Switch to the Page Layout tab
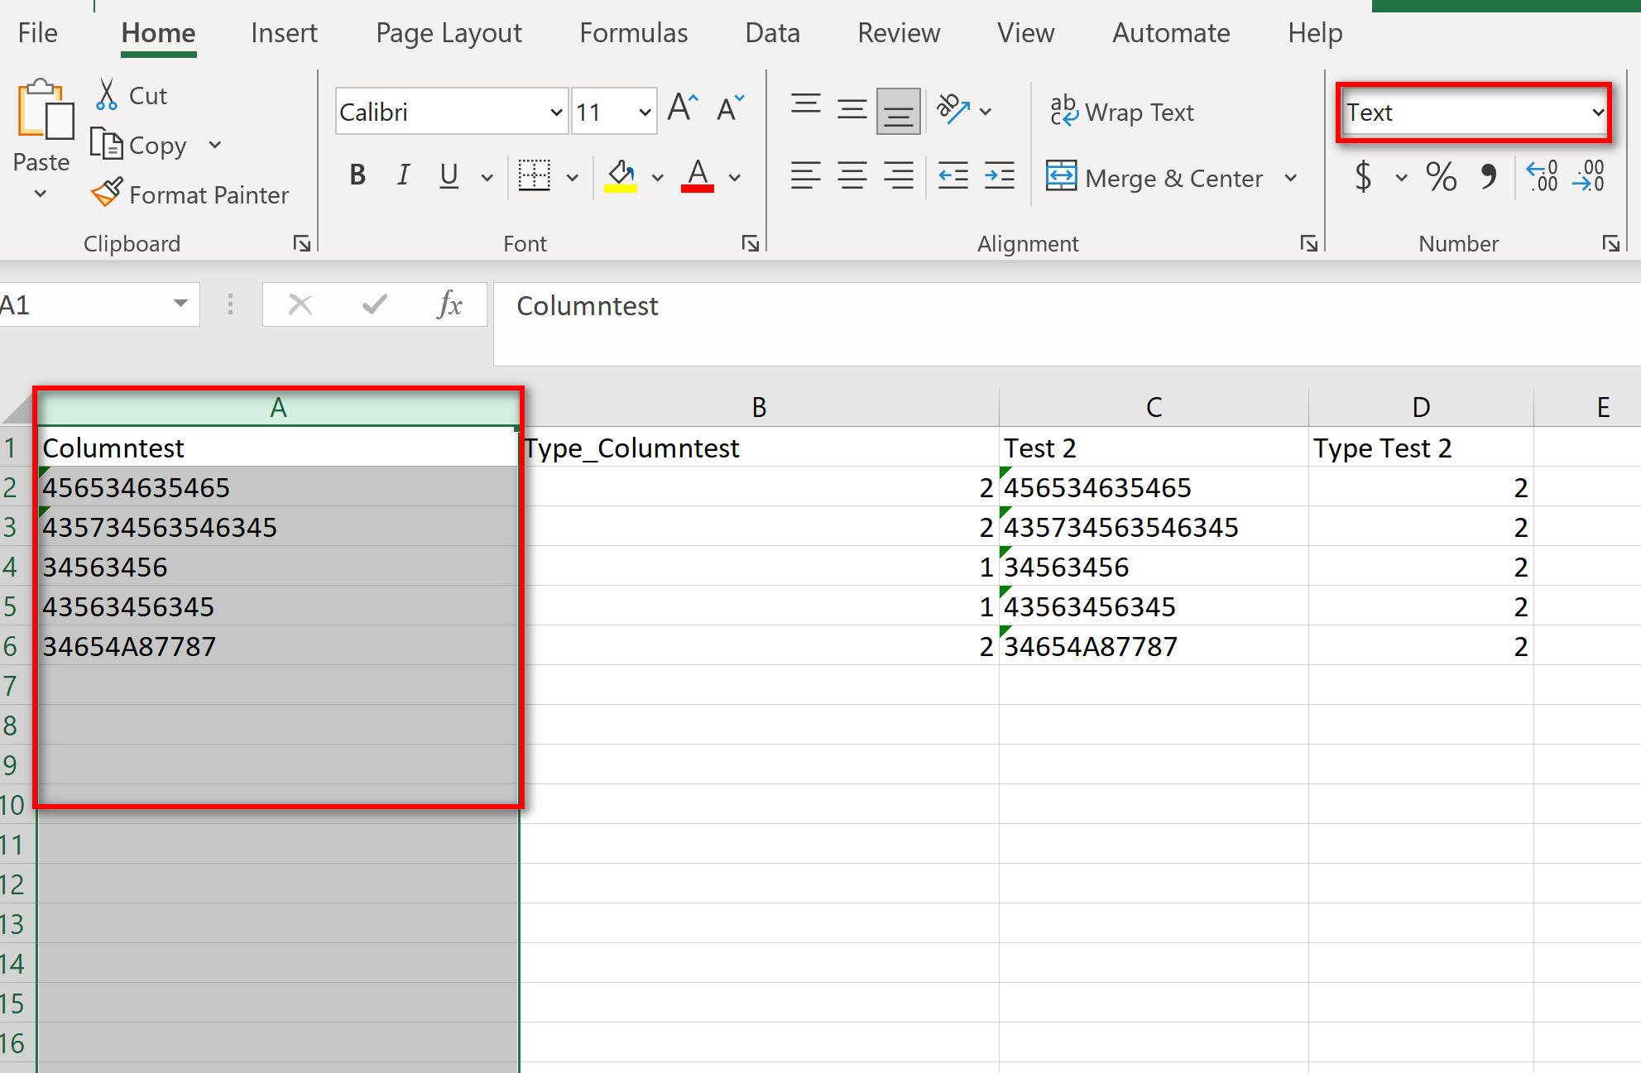Image resolution: width=1641 pixels, height=1073 pixels. [x=449, y=33]
